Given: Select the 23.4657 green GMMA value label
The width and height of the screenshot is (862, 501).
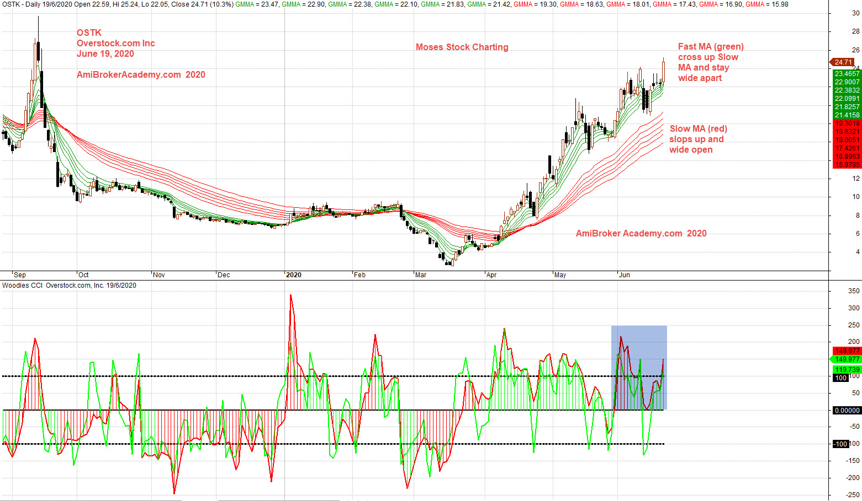Looking at the screenshot, I should [x=847, y=74].
